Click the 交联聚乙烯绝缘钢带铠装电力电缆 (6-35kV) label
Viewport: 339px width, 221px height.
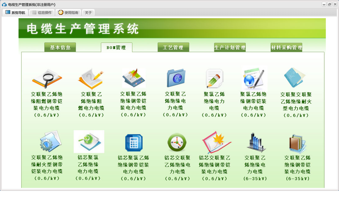298,168
